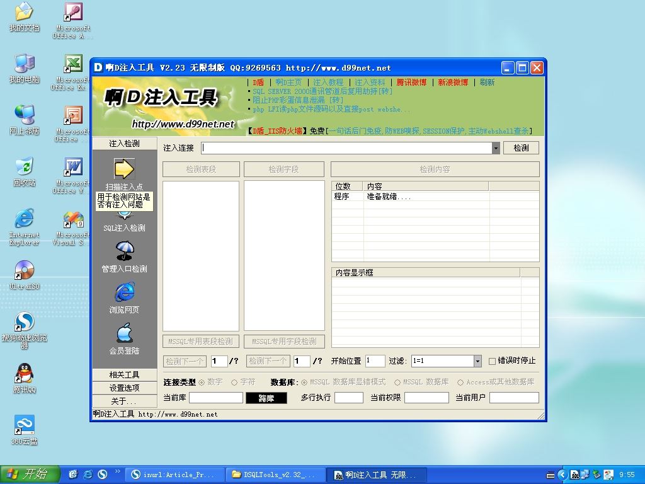Click the current database input field
The height and width of the screenshot is (484, 645).
click(x=215, y=398)
